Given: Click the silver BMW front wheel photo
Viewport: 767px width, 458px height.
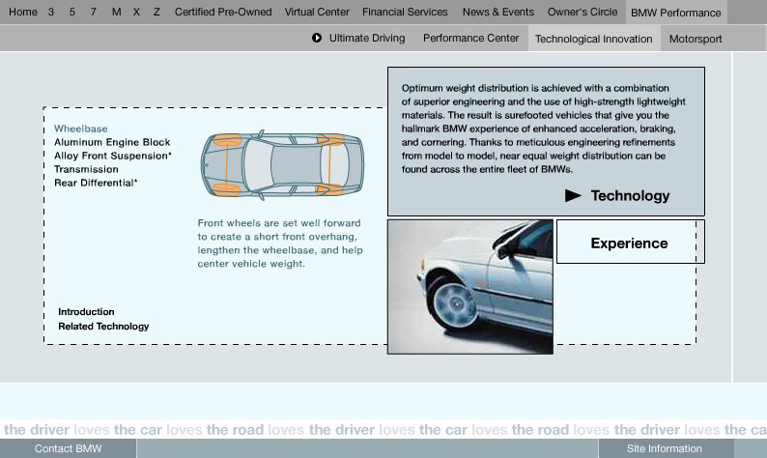Looking at the screenshot, I should [470, 286].
